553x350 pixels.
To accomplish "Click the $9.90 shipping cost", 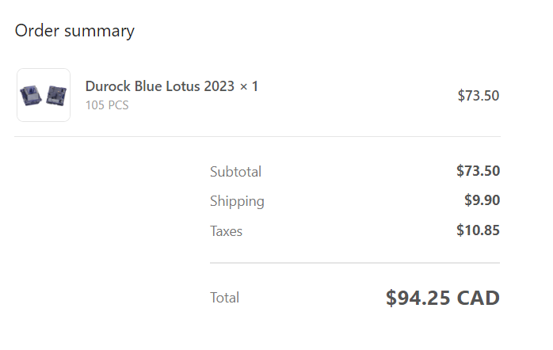I will (482, 200).
